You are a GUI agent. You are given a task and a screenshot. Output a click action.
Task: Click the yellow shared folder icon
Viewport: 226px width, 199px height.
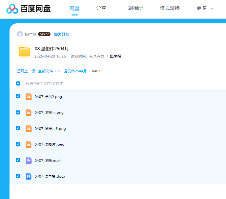24,52
